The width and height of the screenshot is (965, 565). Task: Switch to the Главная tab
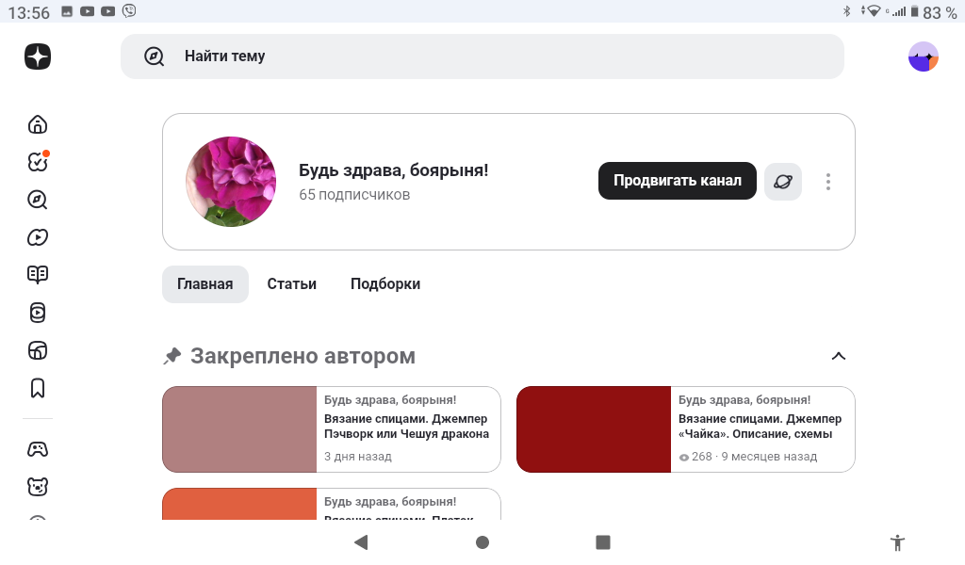coord(204,284)
